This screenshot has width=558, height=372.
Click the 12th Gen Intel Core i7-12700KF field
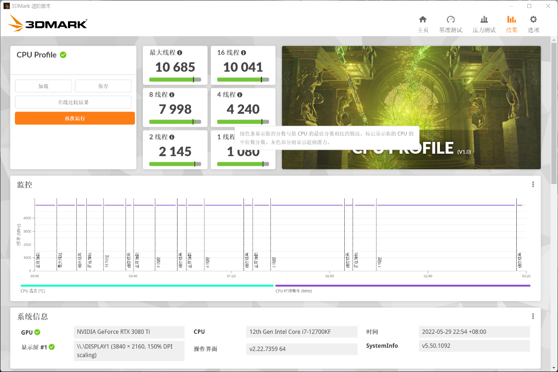click(x=302, y=332)
